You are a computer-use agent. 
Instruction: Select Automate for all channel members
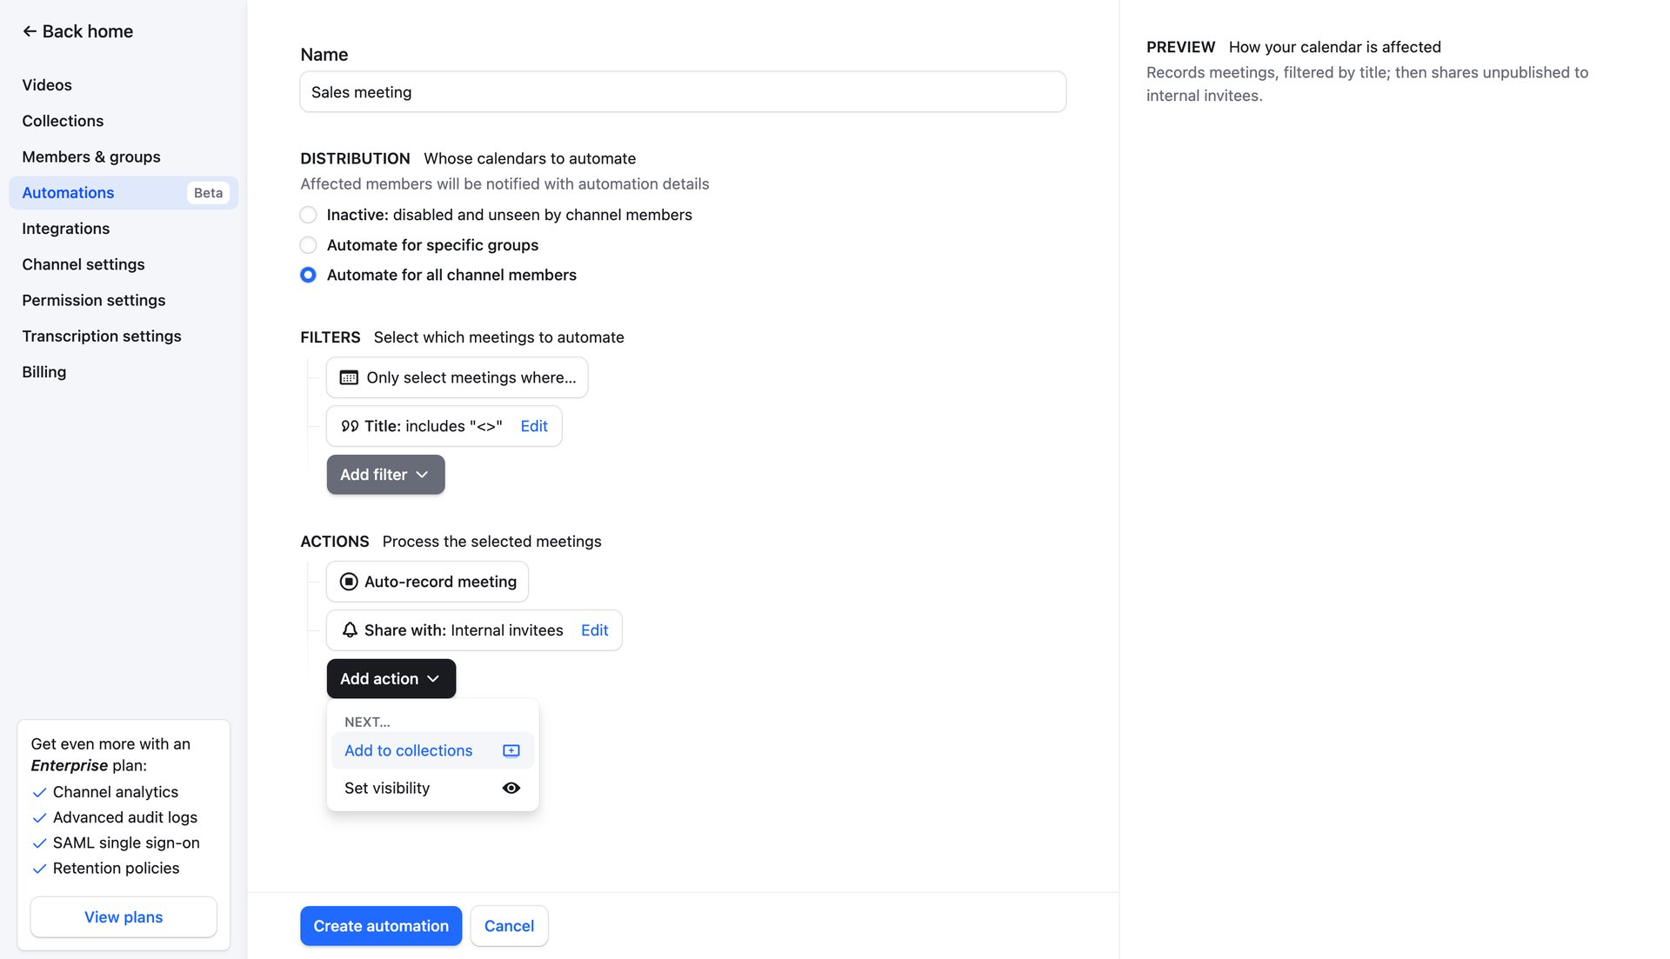308,275
